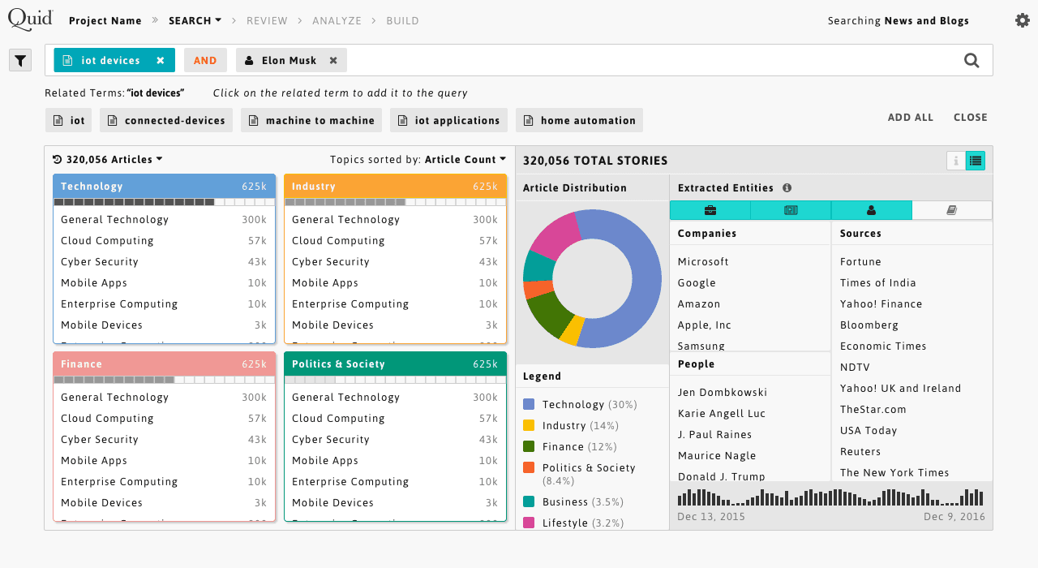Toggle the companies briefcase entity filter

[710, 210]
